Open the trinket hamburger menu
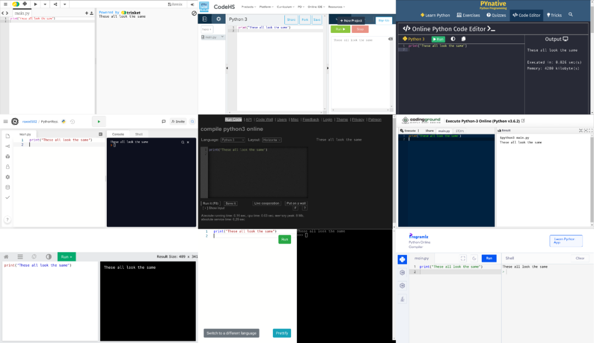Viewport: 594px width, 343px height. pyautogui.click(x=5, y=4)
